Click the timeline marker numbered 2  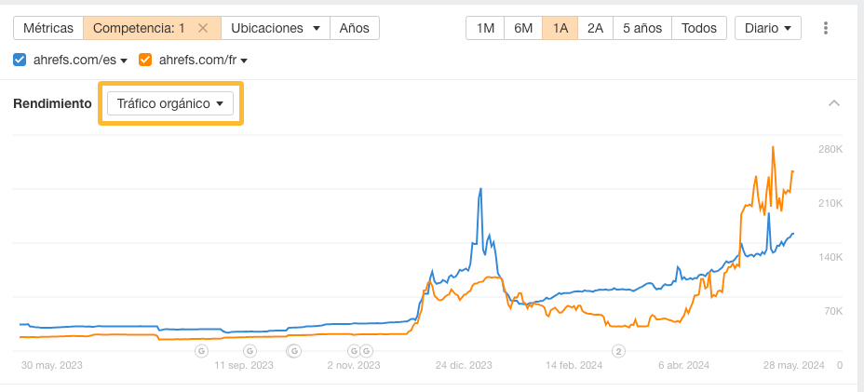pyautogui.click(x=618, y=351)
